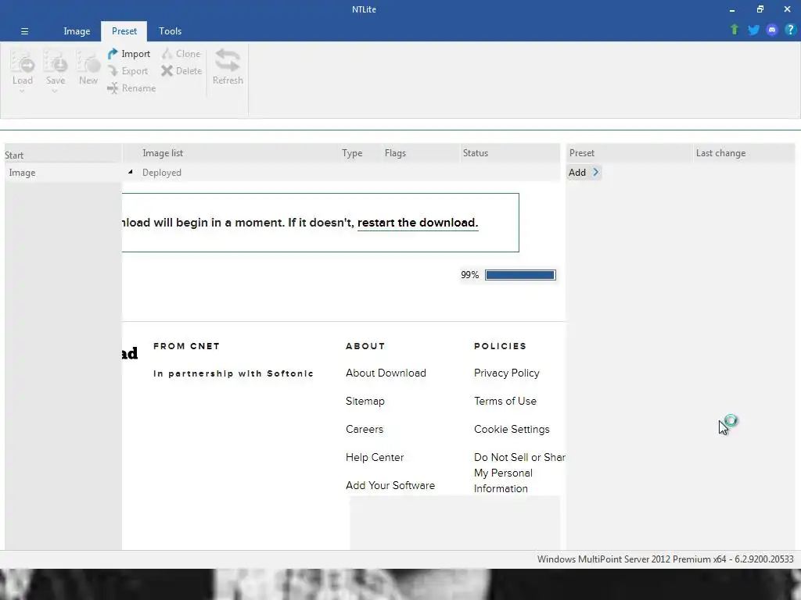Click the green update arrow icon
The height and width of the screenshot is (600, 801).
735,30
